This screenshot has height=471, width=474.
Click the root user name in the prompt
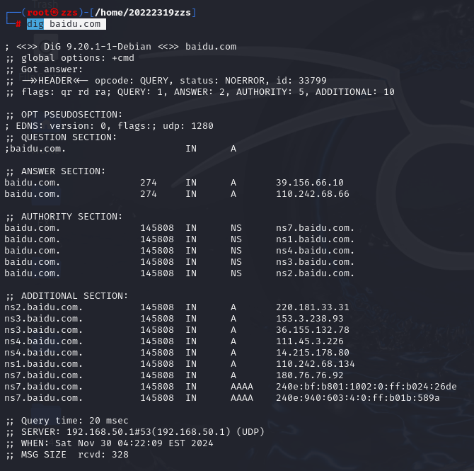coord(38,13)
